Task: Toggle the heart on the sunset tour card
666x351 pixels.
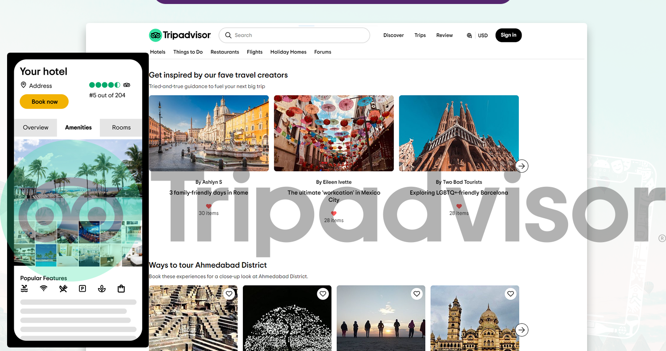Action: (417, 293)
